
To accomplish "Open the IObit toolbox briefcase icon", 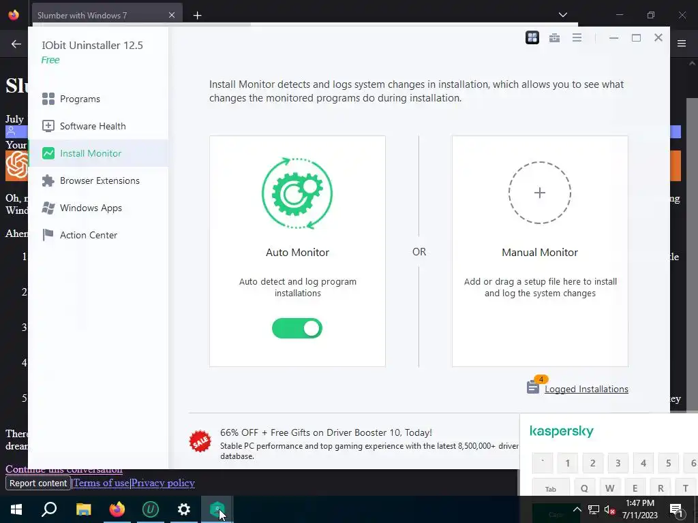I will (554, 38).
